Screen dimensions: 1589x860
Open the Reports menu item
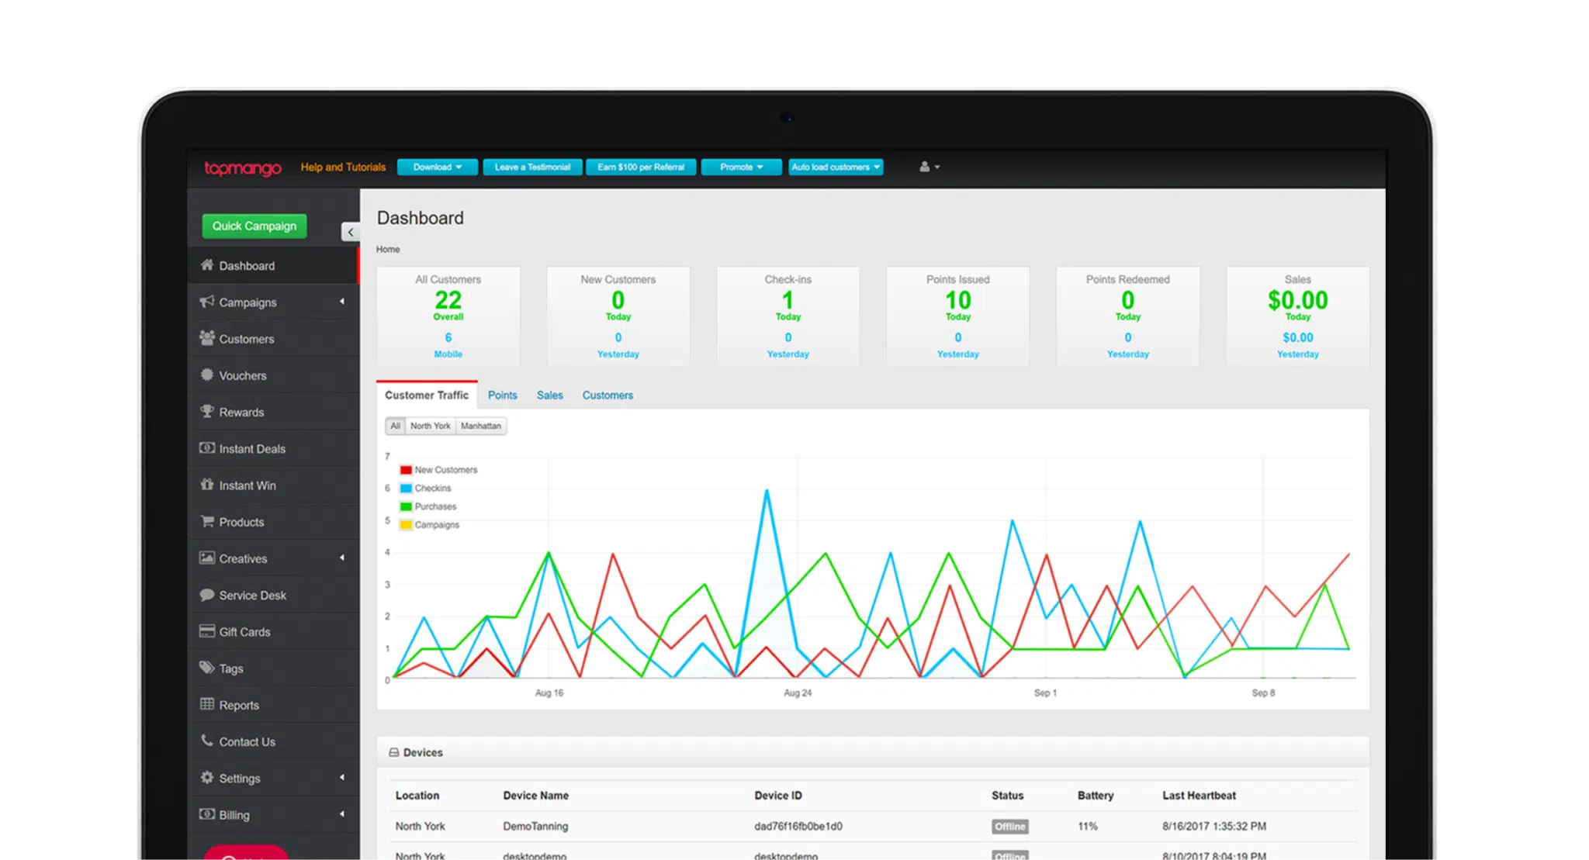point(272,704)
